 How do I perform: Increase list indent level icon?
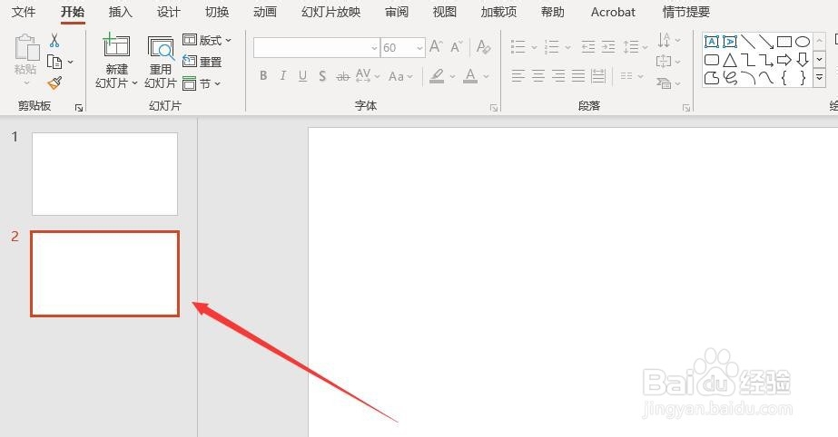coord(608,47)
